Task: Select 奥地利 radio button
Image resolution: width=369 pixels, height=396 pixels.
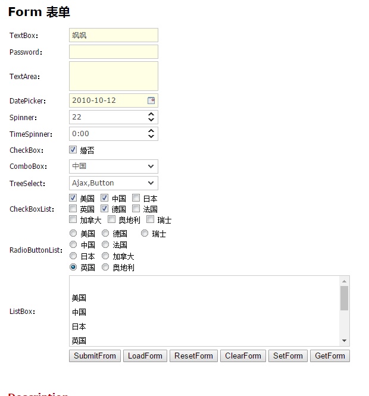Action: click(105, 267)
